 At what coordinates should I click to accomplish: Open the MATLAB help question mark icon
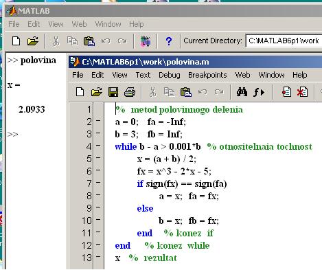pyautogui.click(x=169, y=41)
